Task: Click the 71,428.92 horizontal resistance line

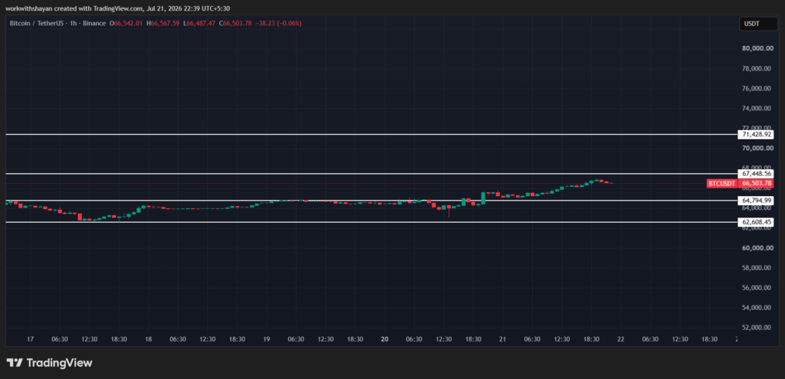Action: point(372,135)
